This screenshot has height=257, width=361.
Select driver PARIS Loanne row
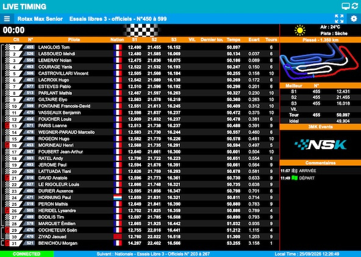pyautogui.click(x=140, y=125)
